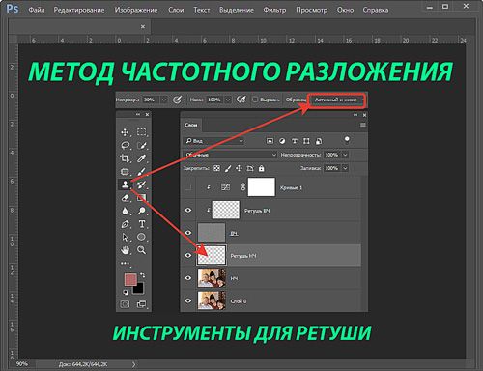The width and height of the screenshot is (483, 371).
Task: Select the Ретушь НЧ layer thumbnail
Action: (x=212, y=255)
